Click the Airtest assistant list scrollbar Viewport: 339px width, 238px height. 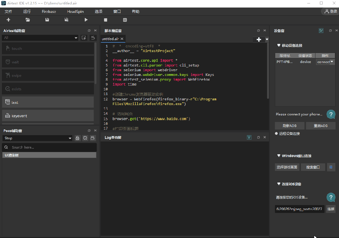pyautogui.click(x=95, y=64)
